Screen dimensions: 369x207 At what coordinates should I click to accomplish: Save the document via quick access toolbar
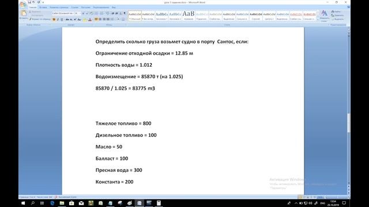click(x=29, y=2)
